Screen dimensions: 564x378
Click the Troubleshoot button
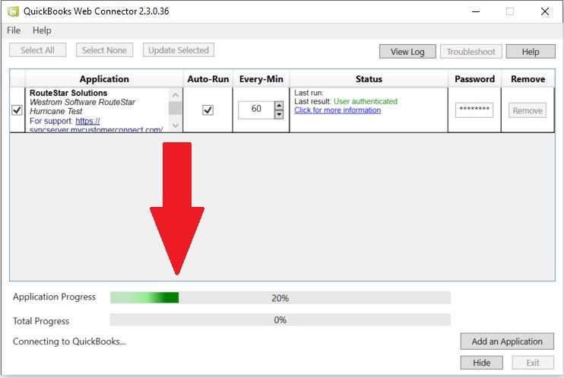pyautogui.click(x=471, y=52)
